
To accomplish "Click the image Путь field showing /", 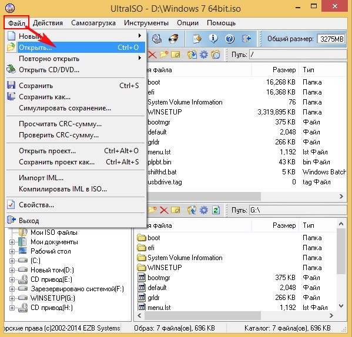I will pos(298,55).
